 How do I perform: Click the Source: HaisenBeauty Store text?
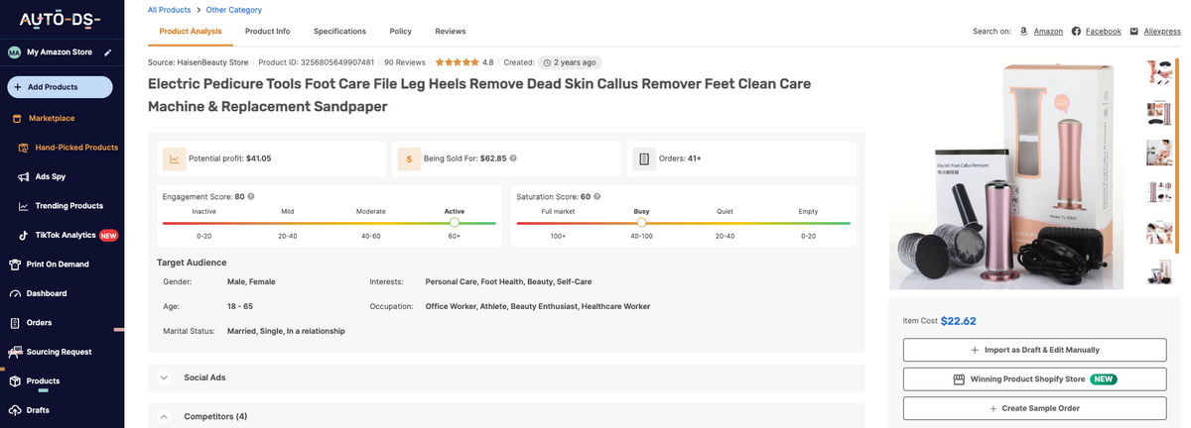pos(198,61)
